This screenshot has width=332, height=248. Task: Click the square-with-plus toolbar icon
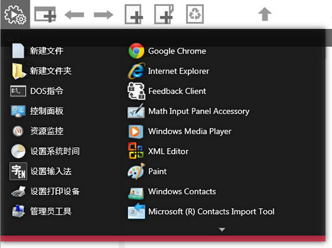133,15
